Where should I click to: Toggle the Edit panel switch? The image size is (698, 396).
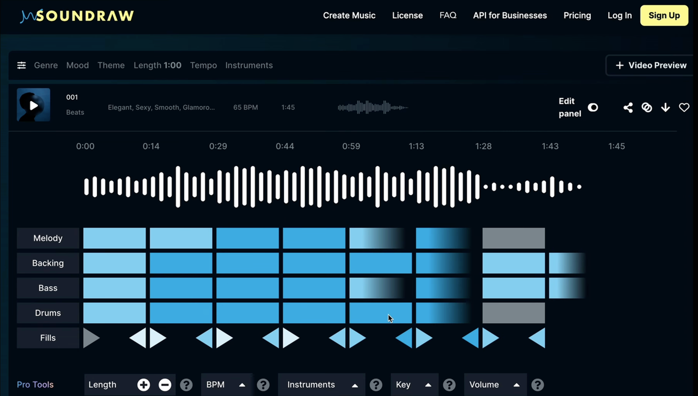(593, 107)
